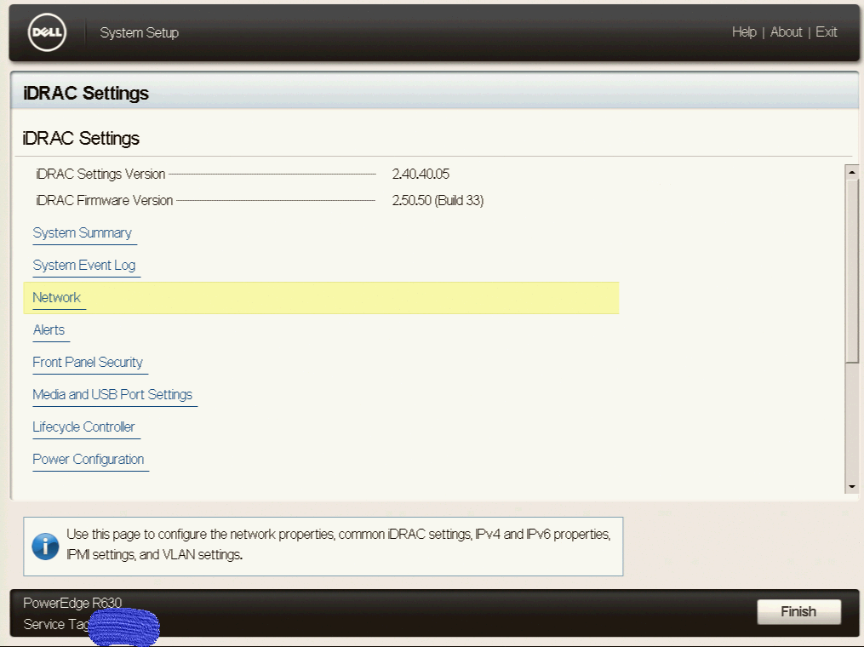The width and height of the screenshot is (864, 647).
Task: Open the System Summary link
Action: (82, 233)
